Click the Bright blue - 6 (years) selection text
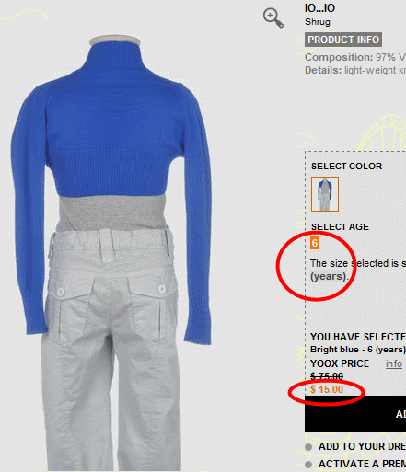This screenshot has height=472, width=406. point(358,350)
